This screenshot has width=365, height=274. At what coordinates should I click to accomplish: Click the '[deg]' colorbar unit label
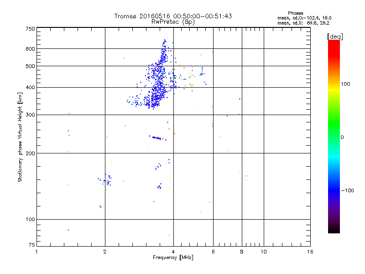[335, 37]
